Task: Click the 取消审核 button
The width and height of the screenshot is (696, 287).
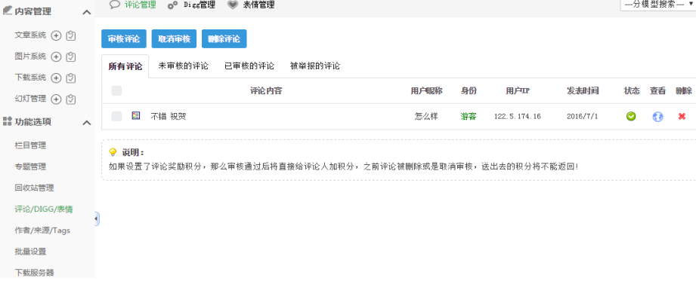Action: tap(174, 39)
